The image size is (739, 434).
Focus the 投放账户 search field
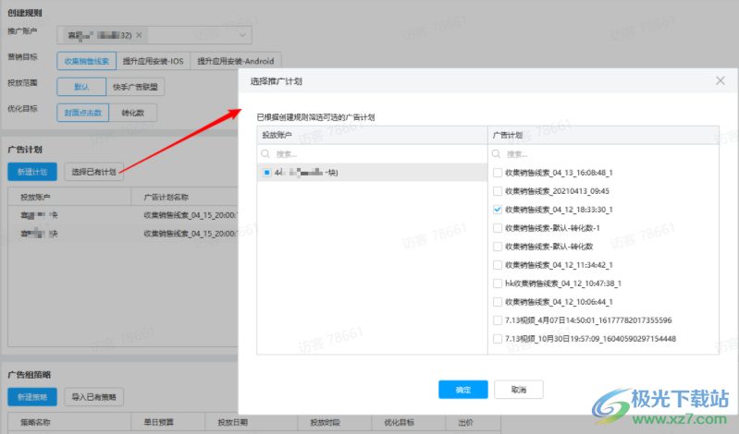(372, 154)
